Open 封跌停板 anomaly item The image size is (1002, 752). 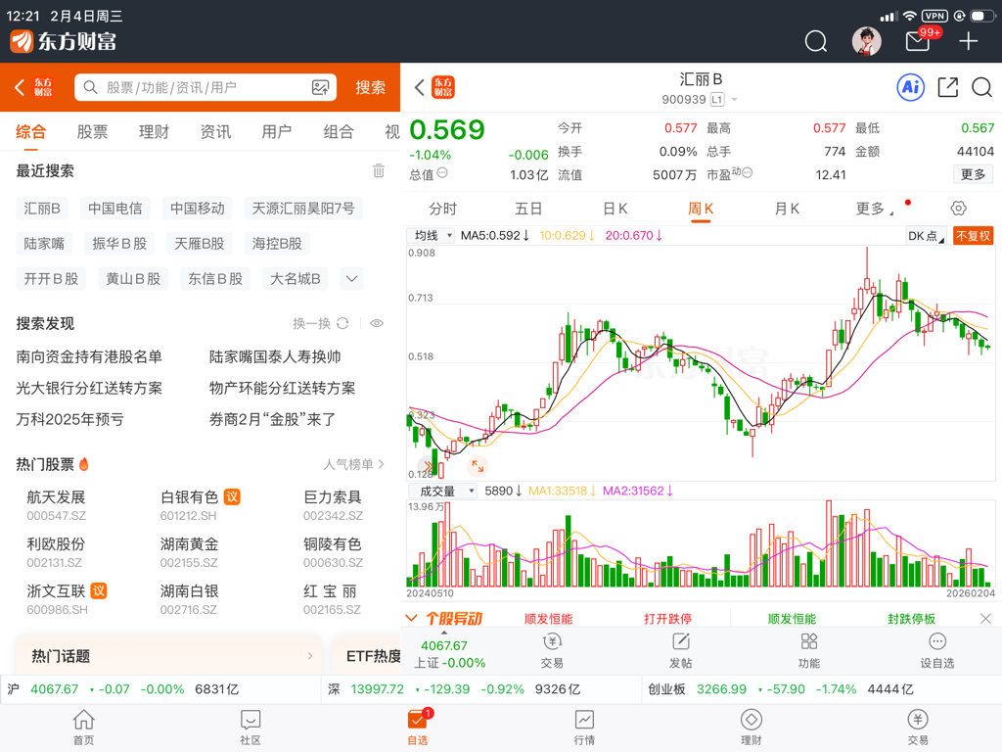tap(911, 619)
